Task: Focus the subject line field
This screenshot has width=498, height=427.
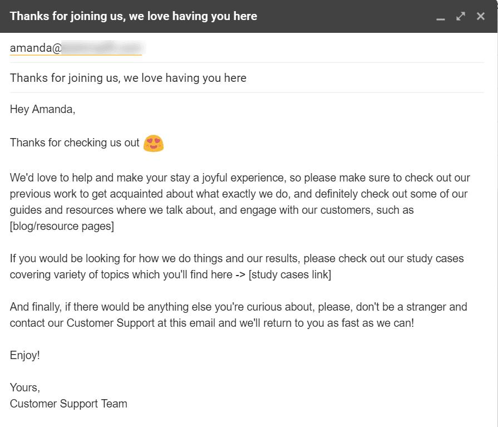Action: point(128,78)
